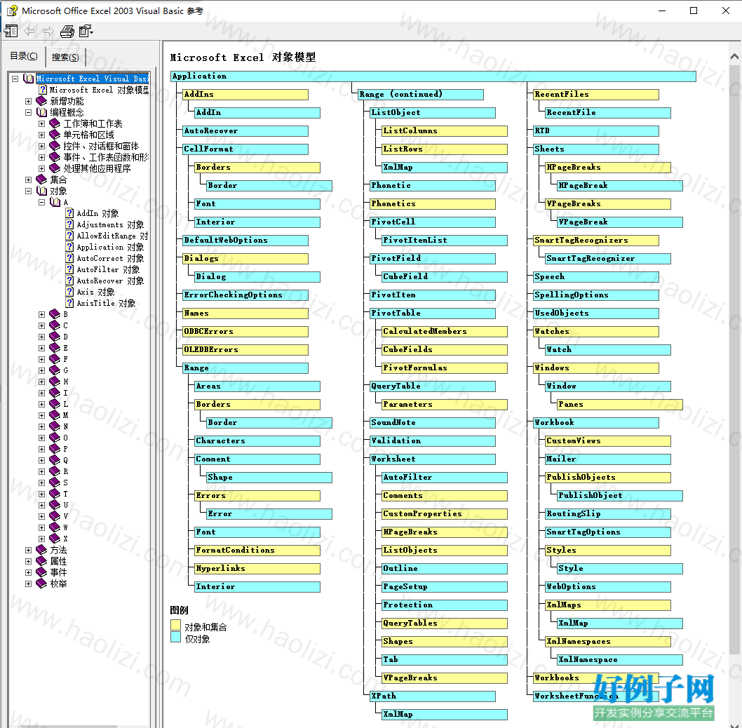
Task: Expand the 集合 tree node
Action: pos(28,180)
